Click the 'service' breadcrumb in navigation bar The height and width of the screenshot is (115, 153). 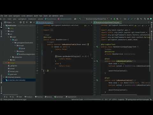pos(40,19)
